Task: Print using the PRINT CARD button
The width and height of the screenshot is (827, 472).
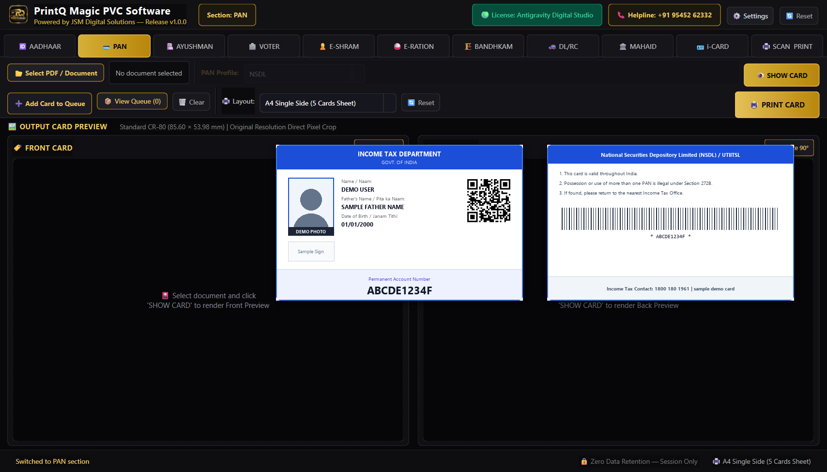Action: pyautogui.click(x=777, y=105)
